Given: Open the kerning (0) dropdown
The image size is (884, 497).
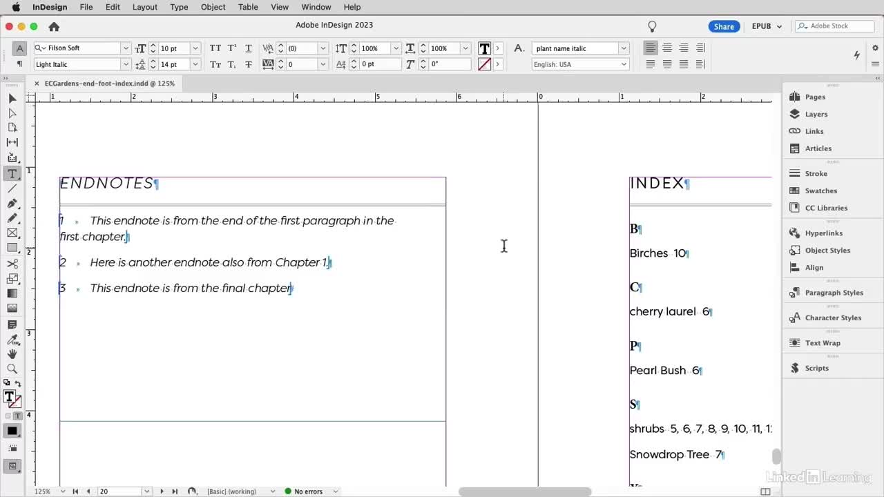Looking at the screenshot, I should tap(323, 48).
